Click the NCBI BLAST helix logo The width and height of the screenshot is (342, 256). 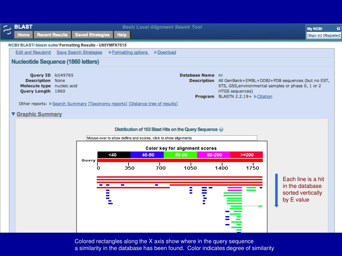7,30
